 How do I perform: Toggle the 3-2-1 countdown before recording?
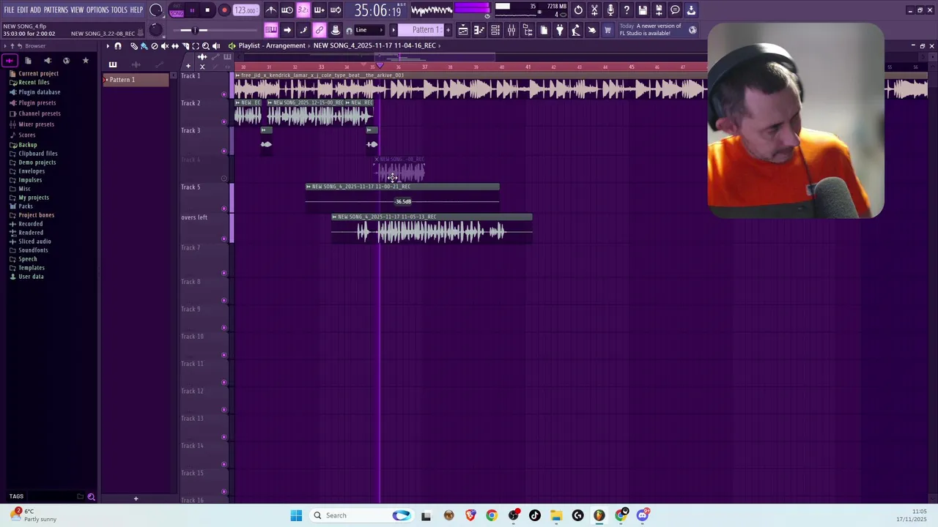(x=303, y=10)
